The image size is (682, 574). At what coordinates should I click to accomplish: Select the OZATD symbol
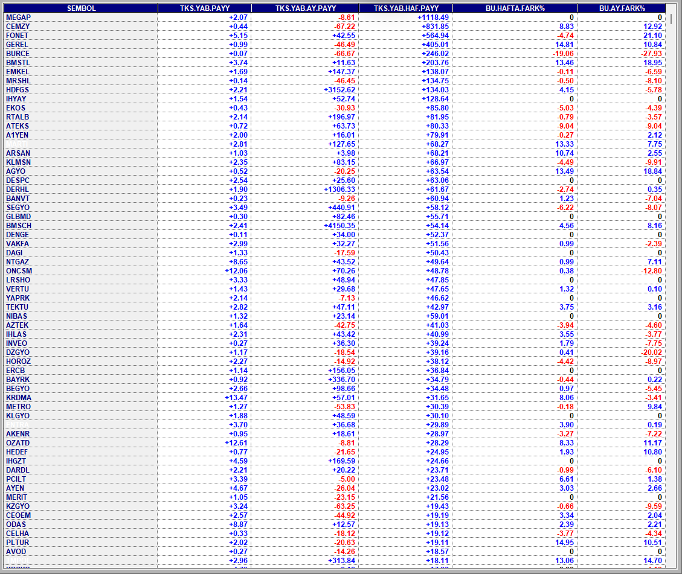point(18,443)
